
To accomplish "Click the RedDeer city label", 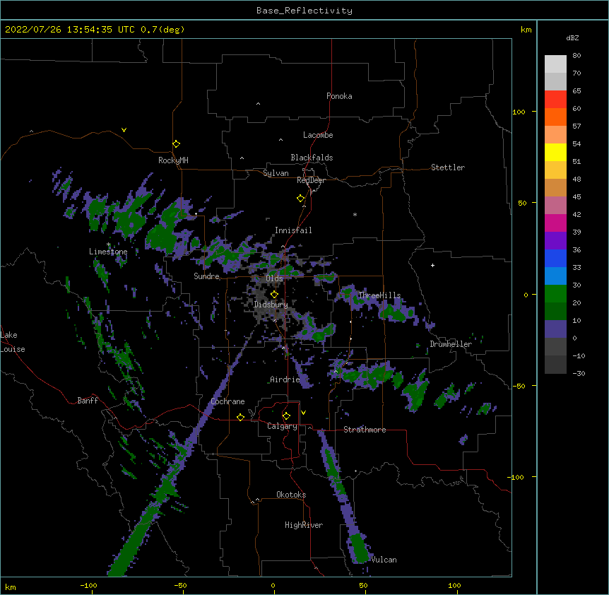I will click(x=311, y=180).
